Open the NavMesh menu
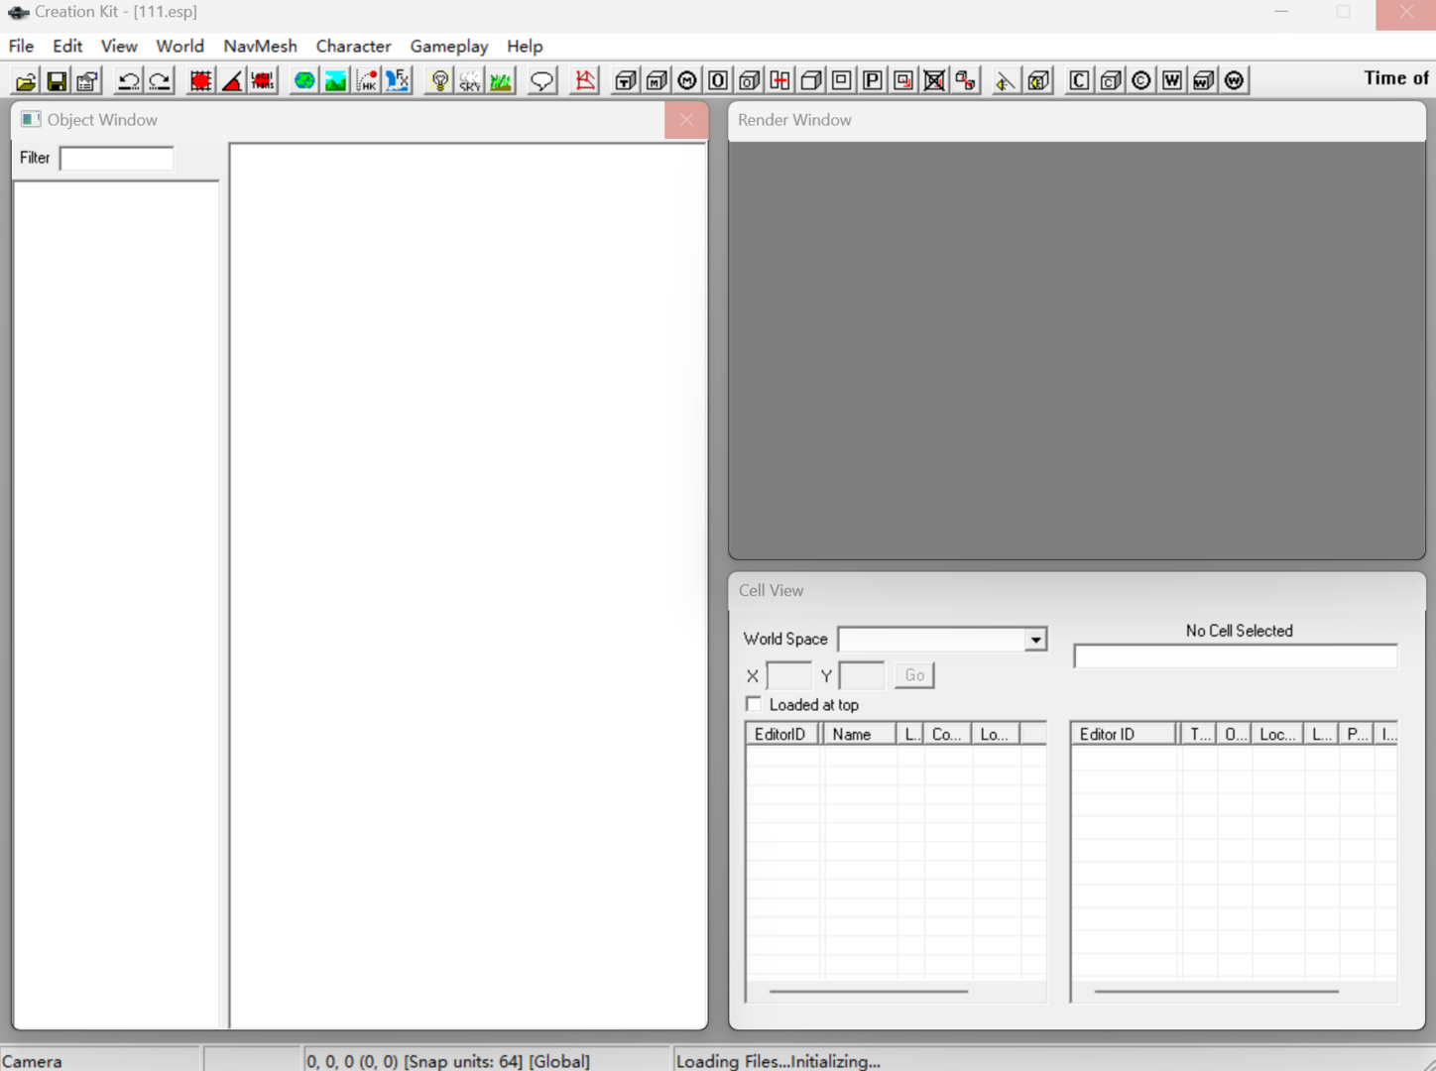 tap(260, 46)
